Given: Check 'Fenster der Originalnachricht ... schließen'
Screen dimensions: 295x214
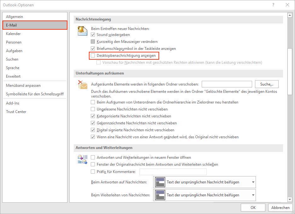Looking at the screenshot, I should (x=93, y=164).
